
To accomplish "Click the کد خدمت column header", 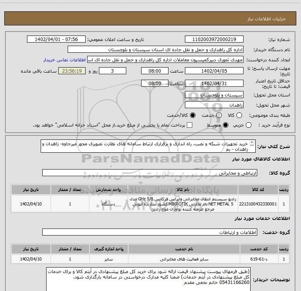I will tap(259, 249).
